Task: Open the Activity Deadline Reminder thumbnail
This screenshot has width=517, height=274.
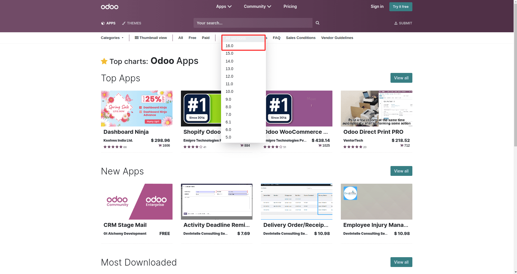Action: pos(217,202)
